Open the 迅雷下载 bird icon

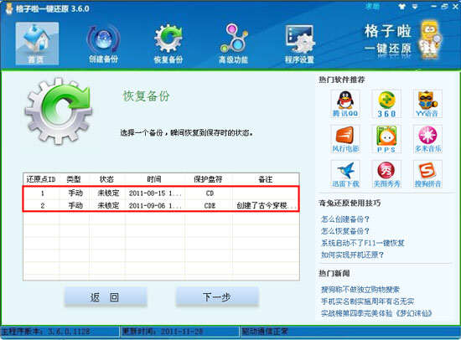point(345,174)
